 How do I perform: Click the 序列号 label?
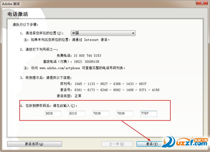pyautogui.click(x=66, y=84)
